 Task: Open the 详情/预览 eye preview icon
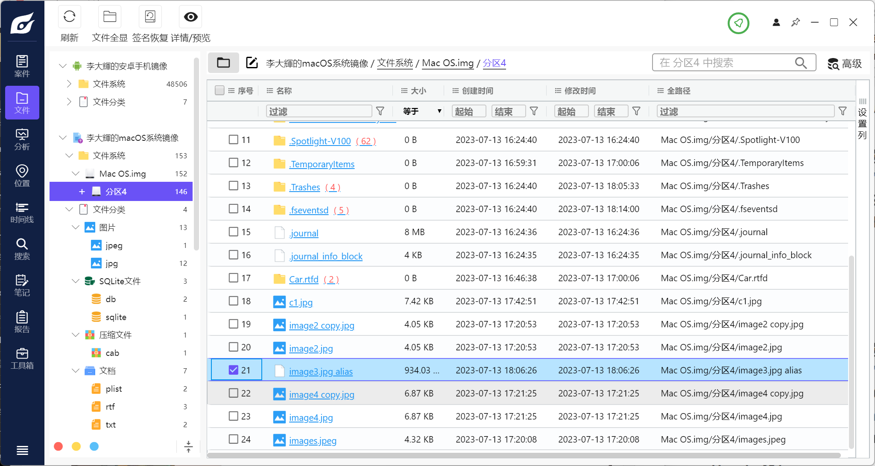click(x=190, y=17)
